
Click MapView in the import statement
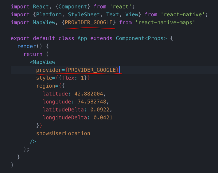[x=44, y=22]
